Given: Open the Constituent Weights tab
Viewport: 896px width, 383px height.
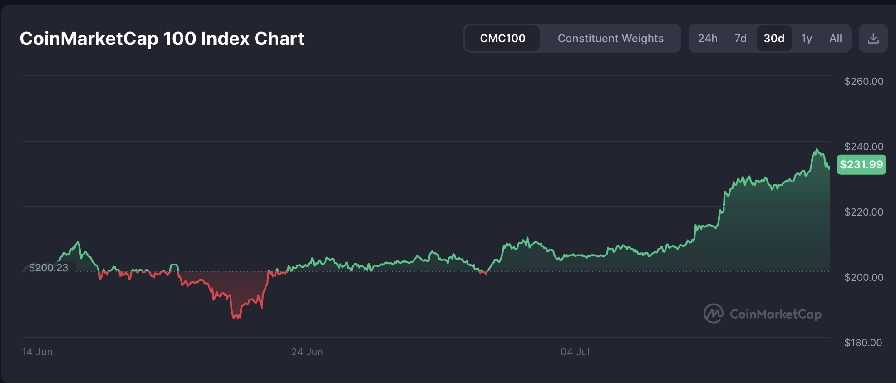Looking at the screenshot, I should (x=610, y=38).
